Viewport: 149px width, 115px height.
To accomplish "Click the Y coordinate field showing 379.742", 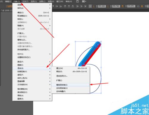I will point(116,6).
